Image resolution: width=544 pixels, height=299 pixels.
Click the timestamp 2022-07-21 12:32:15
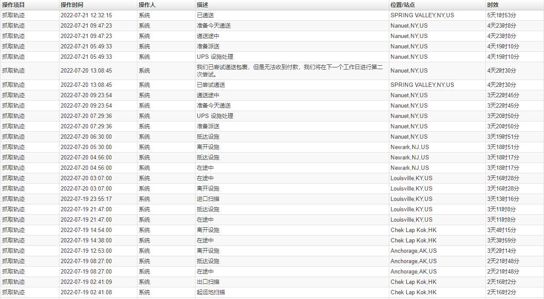coord(86,15)
